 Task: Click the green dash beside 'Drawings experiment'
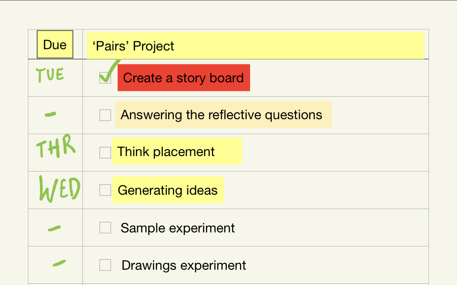(59, 263)
